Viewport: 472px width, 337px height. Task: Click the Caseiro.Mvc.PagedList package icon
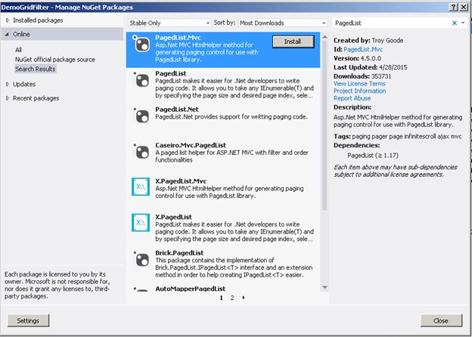tap(141, 152)
